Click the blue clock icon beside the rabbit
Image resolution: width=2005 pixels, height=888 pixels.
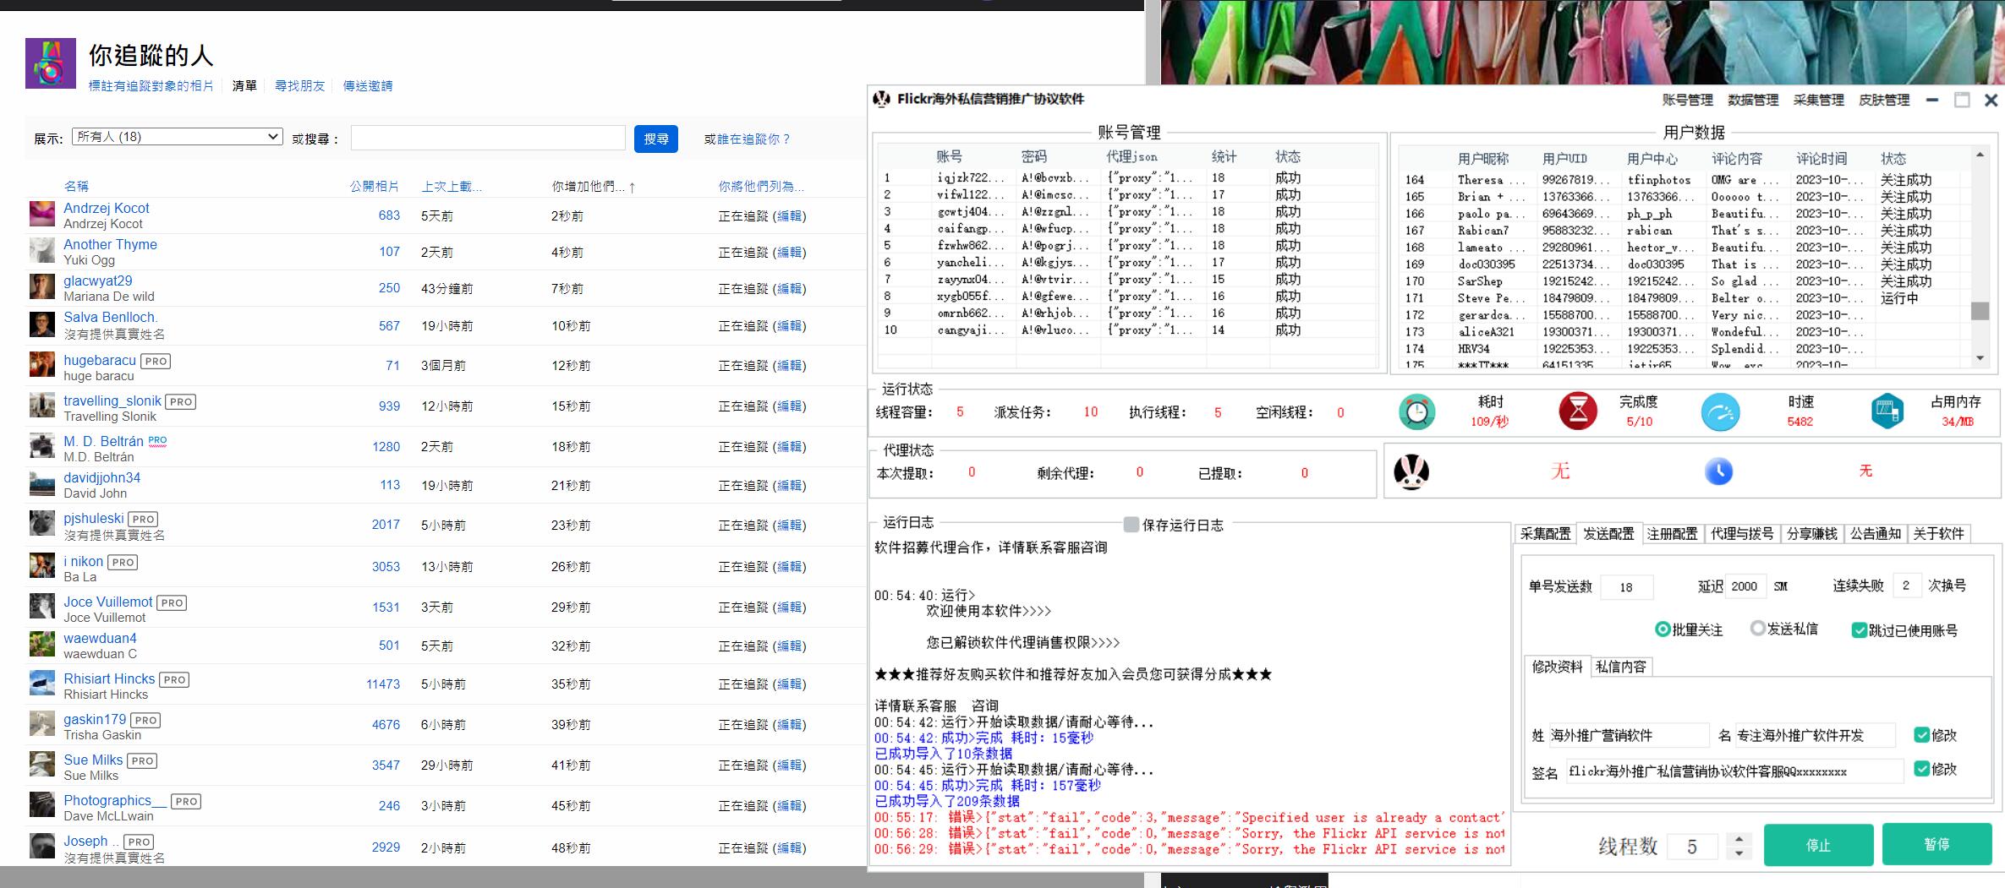point(1718,471)
